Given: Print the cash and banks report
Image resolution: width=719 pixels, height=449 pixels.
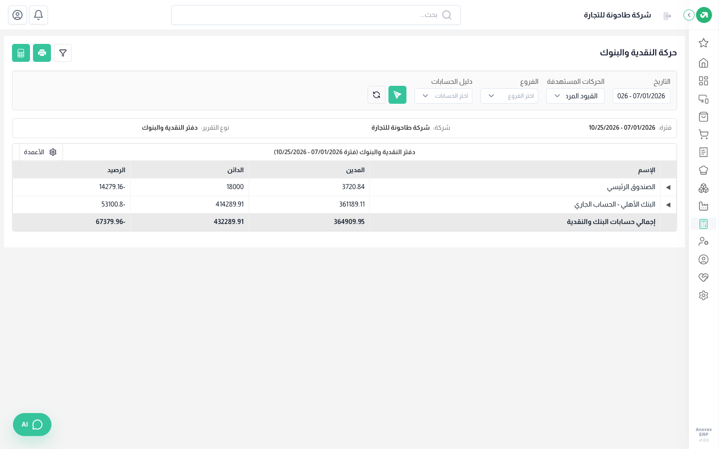Looking at the screenshot, I should (x=42, y=53).
